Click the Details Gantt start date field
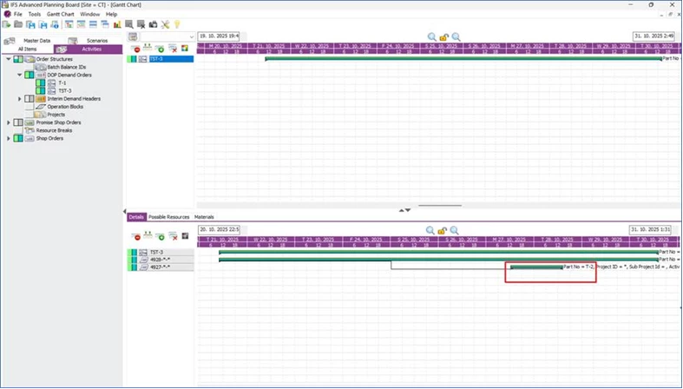The width and height of the screenshot is (683, 389). pyautogui.click(x=219, y=229)
